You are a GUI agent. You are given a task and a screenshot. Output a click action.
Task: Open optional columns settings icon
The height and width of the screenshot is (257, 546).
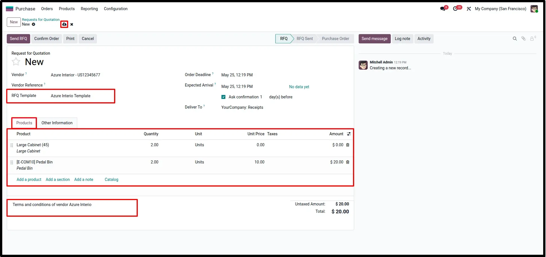click(x=349, y=134)
